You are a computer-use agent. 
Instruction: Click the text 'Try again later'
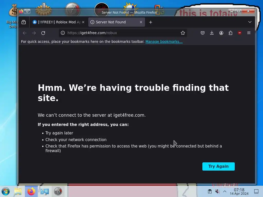59,133
